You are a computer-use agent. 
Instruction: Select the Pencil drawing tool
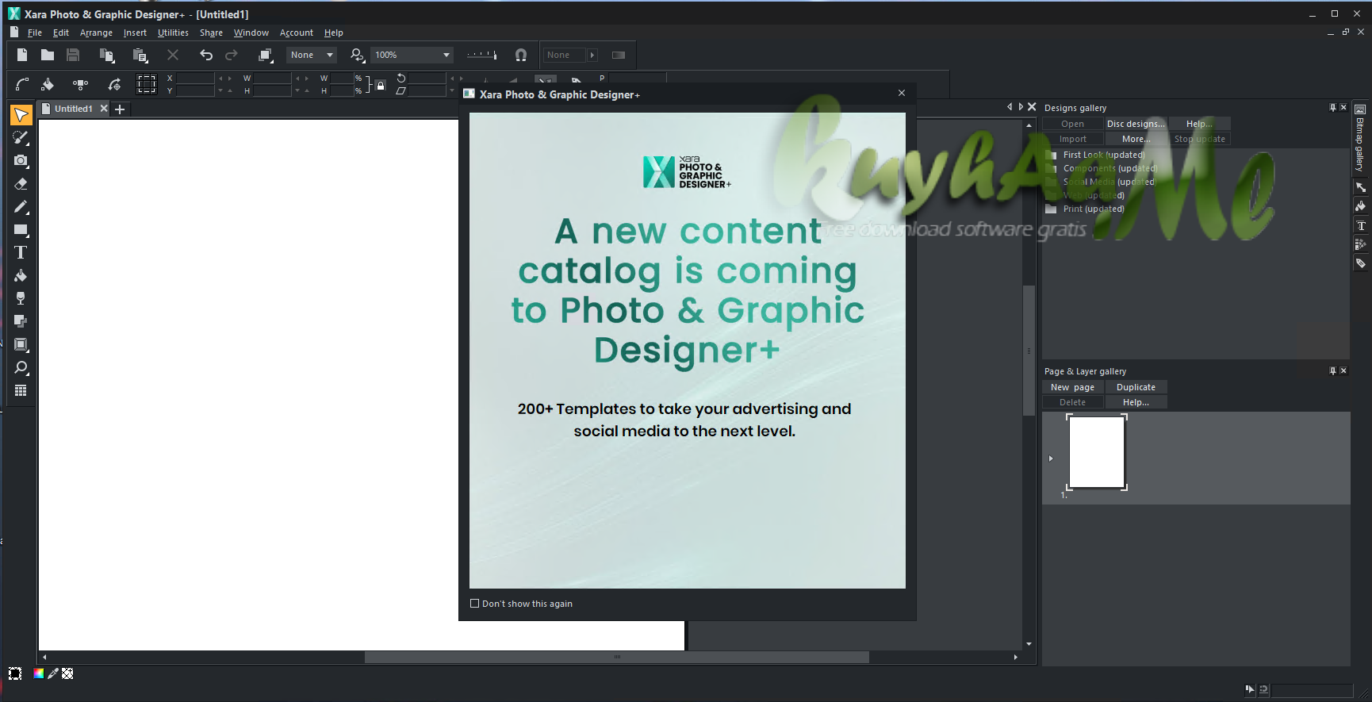21,206
